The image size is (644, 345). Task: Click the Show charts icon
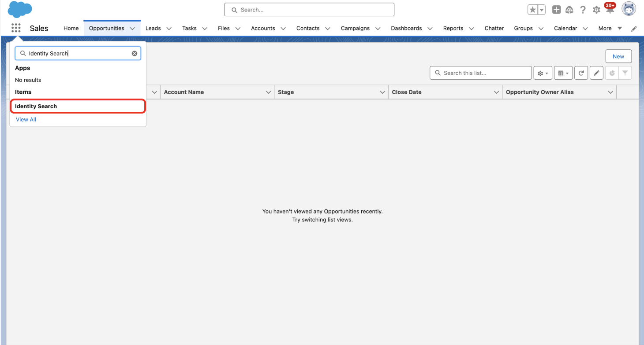612,73
